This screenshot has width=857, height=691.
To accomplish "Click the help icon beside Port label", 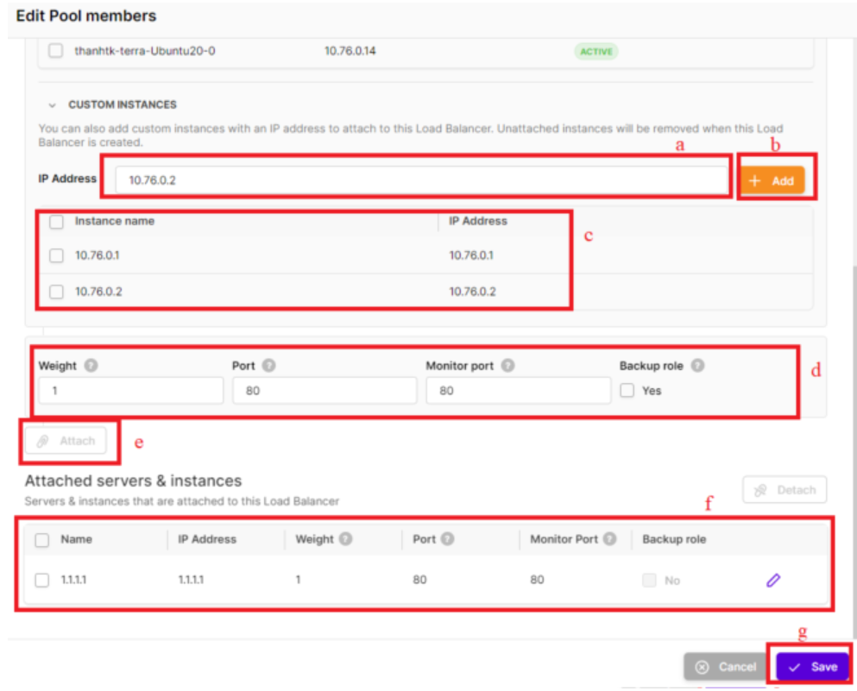I will click(268, 366).
